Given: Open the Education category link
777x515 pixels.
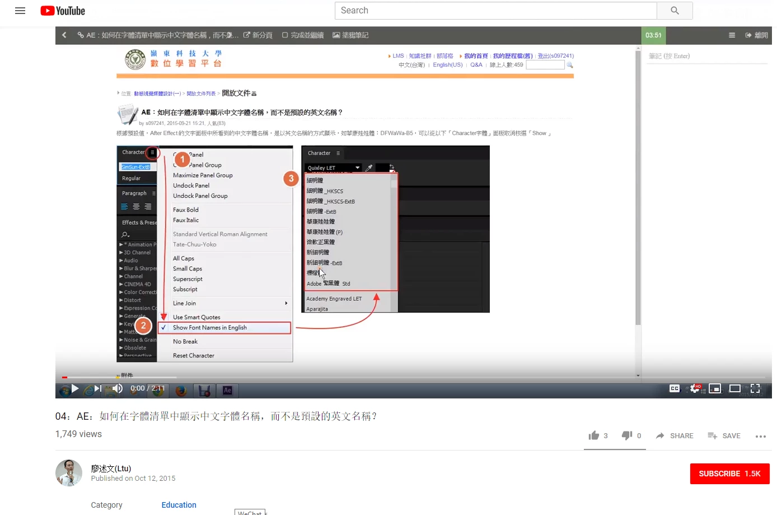Looking at the screenshot, I should click(179, 505).
